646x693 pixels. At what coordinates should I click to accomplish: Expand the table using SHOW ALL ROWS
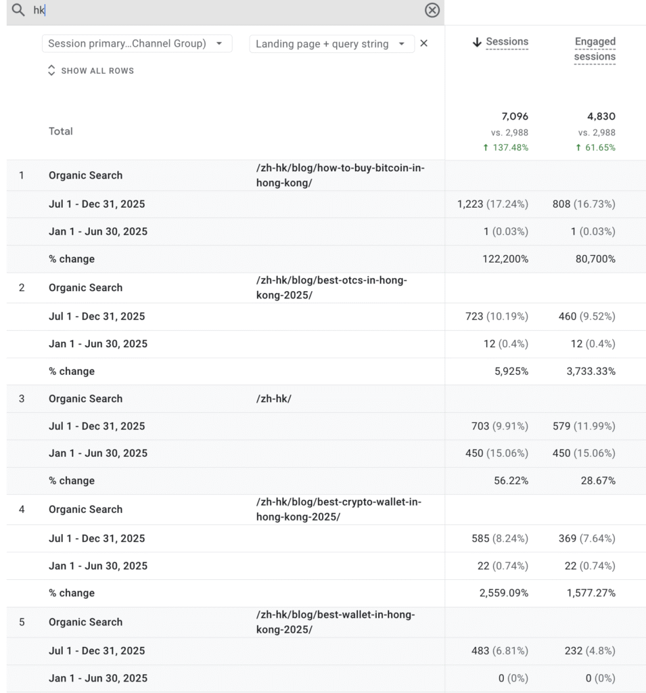(x=97, y=70)
